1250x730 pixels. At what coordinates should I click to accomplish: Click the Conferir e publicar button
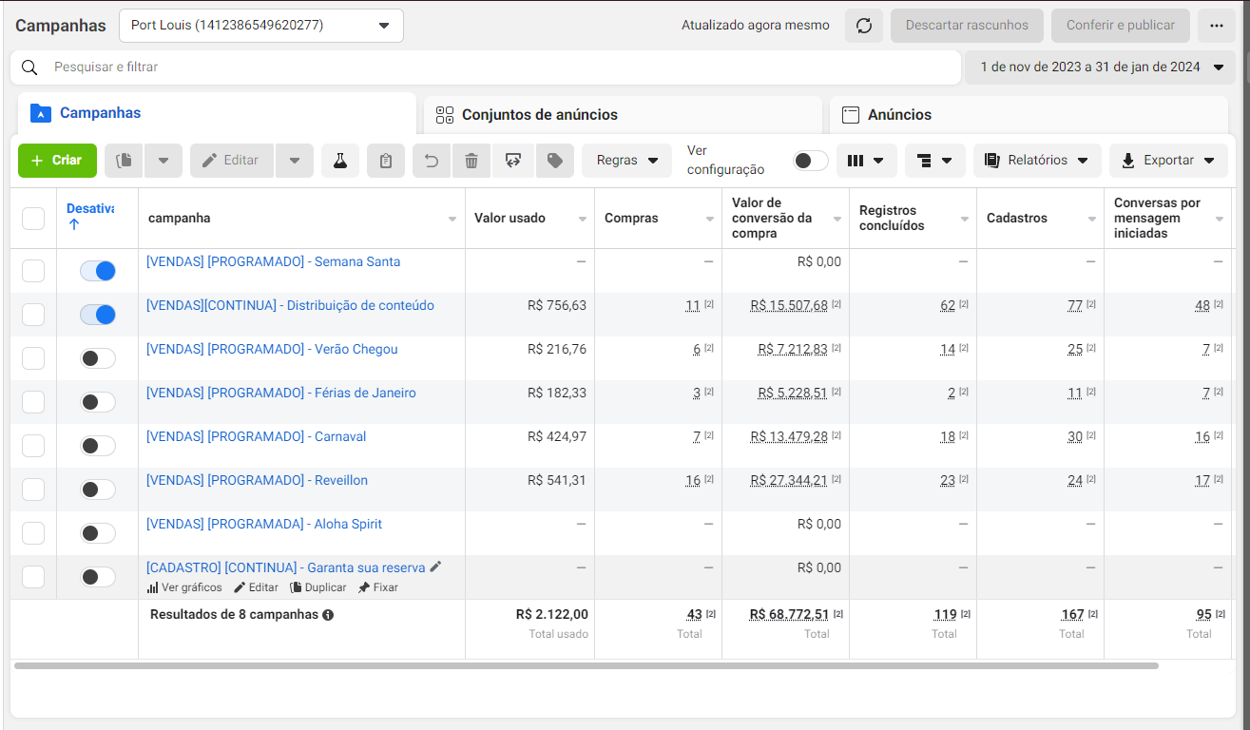pyautogui.click(x=1120, y=26)
